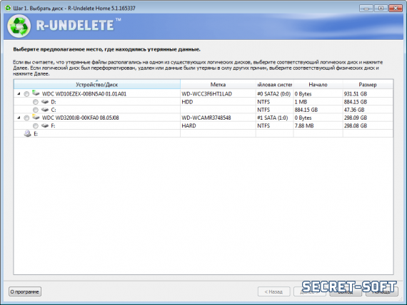Click the D: partition drive icon

coord(45,102)
